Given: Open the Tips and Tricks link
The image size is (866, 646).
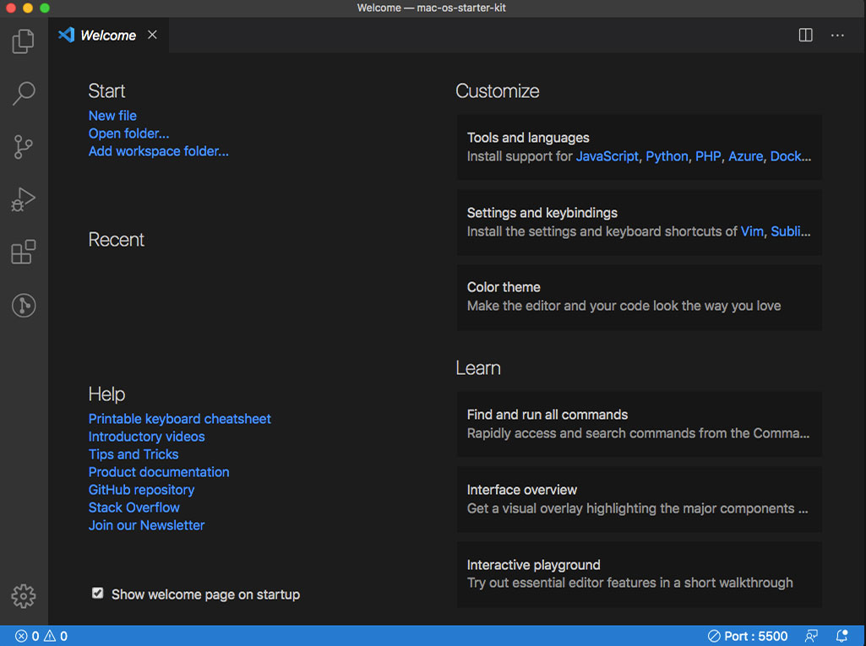Looking at the screenshot, I should (x=133, y=453).
